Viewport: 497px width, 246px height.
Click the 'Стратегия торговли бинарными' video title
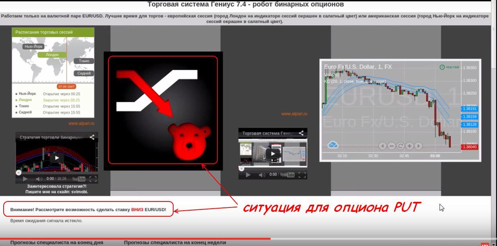51,137
